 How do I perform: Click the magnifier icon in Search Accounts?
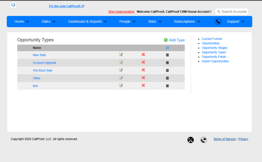(218, 12)
